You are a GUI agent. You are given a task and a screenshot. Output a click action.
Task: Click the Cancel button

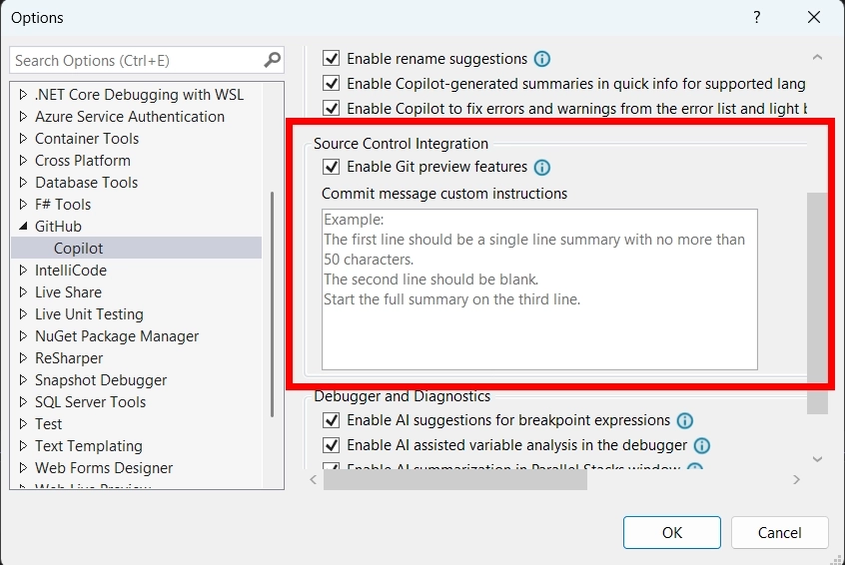coord(779,533)
